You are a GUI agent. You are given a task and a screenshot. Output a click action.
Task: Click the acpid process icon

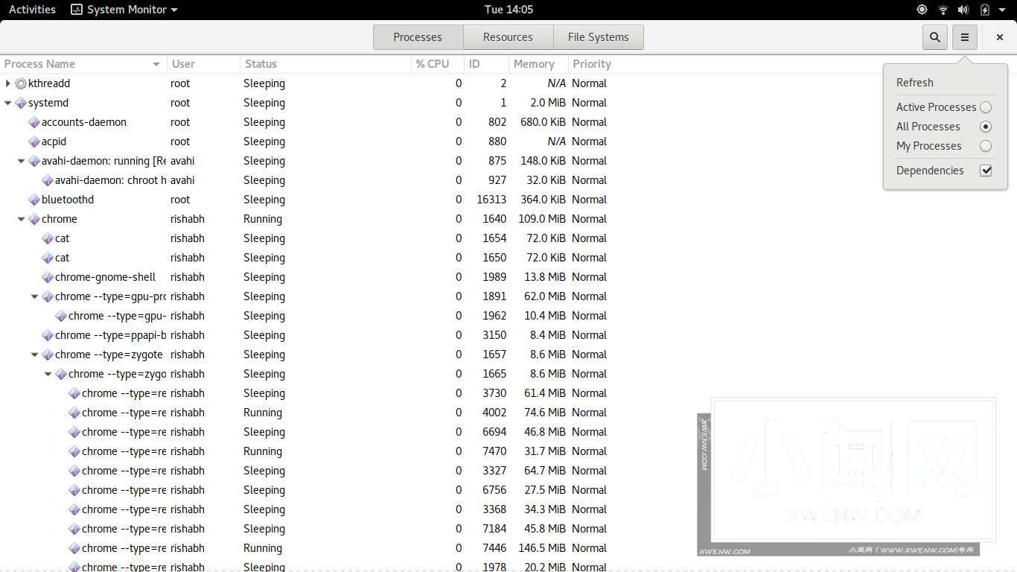tap(34, 142)
